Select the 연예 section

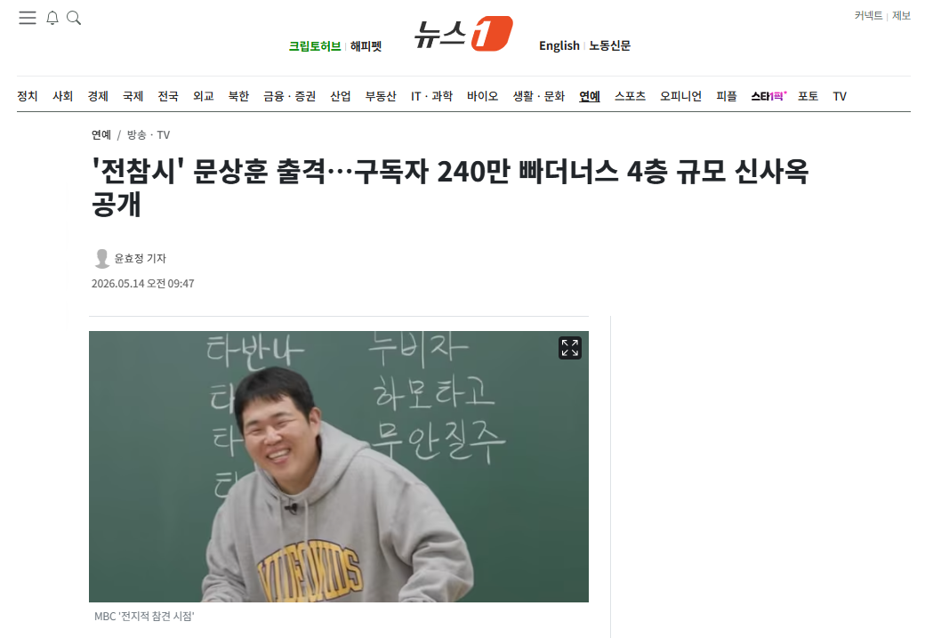tap(590, 96)
